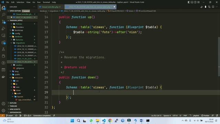Open the Remote Explorer view
This screenshot has height=124, width=220.
[3, 35]
